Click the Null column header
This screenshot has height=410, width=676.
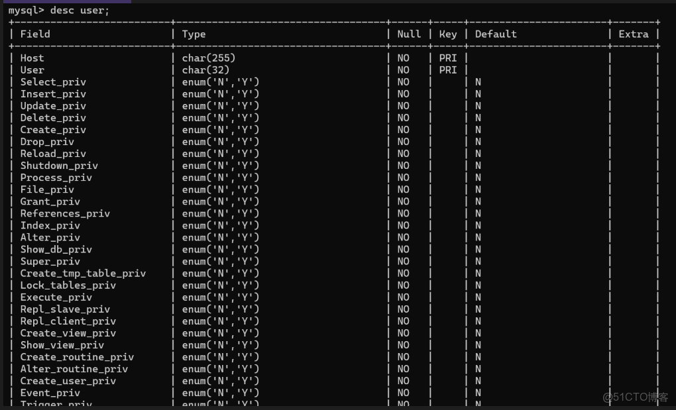point(409,34)
